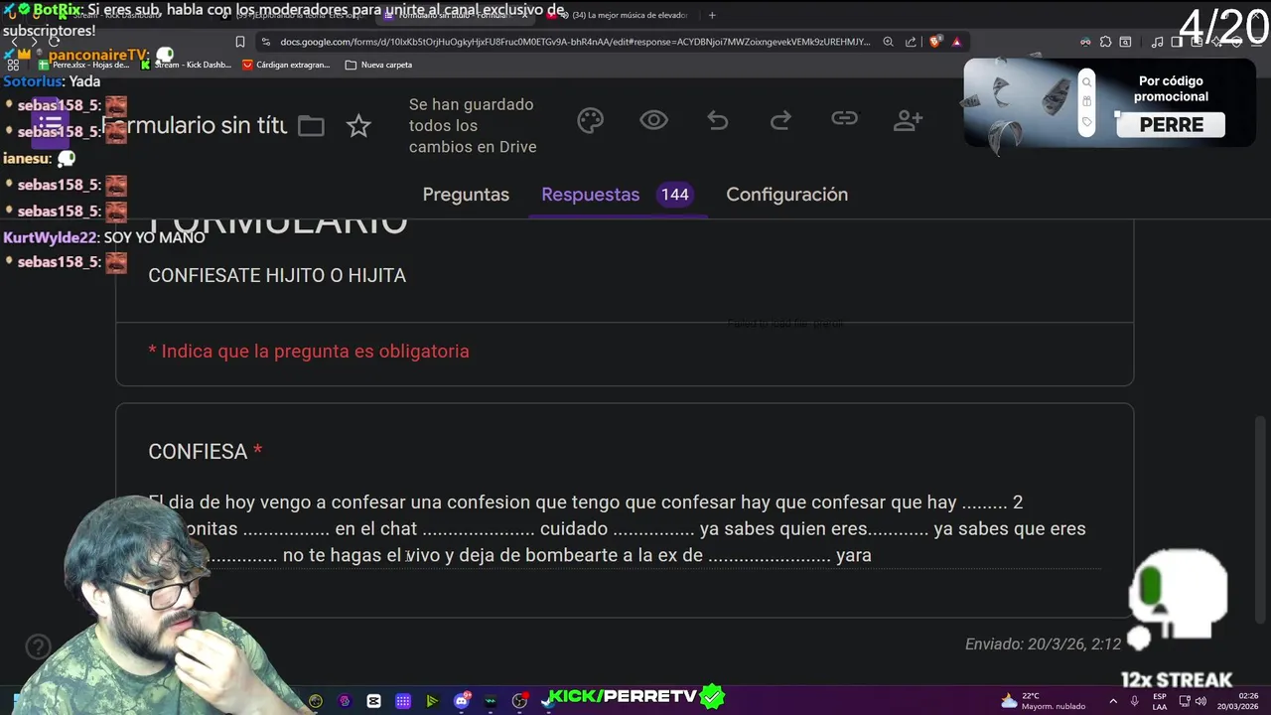The image size is (1271, 715).
Task: Open Brave Shields lion icon
Action: coord(935,42)
